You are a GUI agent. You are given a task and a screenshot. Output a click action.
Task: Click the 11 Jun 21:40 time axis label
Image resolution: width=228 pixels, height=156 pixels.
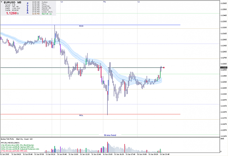165,154
